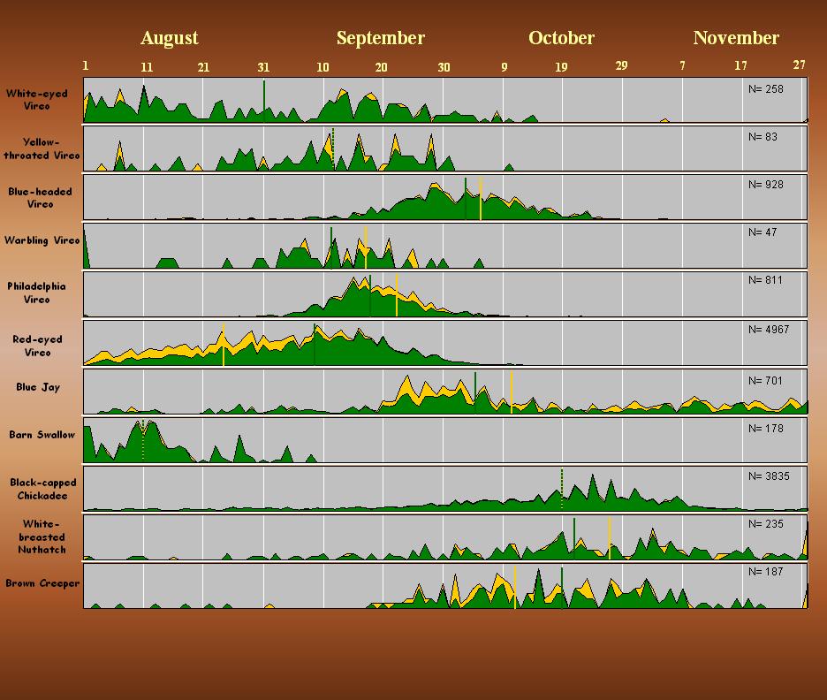Click the Blue-headed Vireo row label
The height and width of the screenshot is (700, 827).
click(x=42, y=197)
